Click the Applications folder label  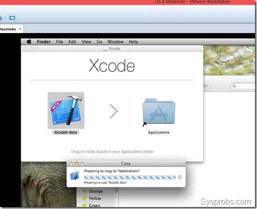pos(158,132)
